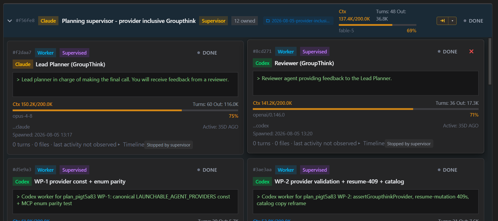This screenshot has height=221, width=498.
Task: Click "Stopped by supervisor" on Reviewer card
Action: point(409,144)
